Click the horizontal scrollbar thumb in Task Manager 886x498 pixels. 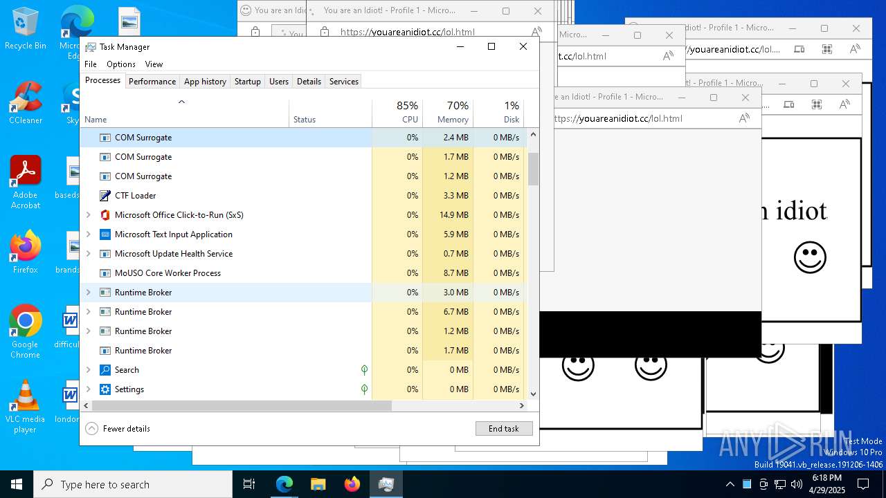[242, 406]
